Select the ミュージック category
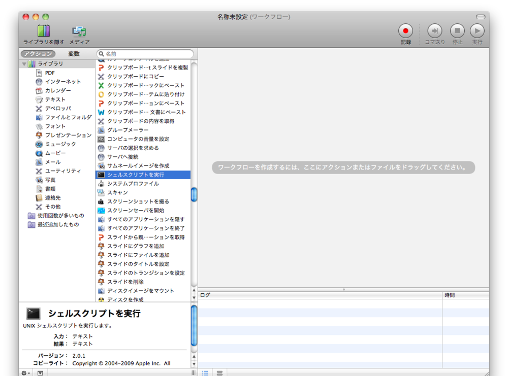The height and width of the screenshot is (376, 508). (56, 144)
